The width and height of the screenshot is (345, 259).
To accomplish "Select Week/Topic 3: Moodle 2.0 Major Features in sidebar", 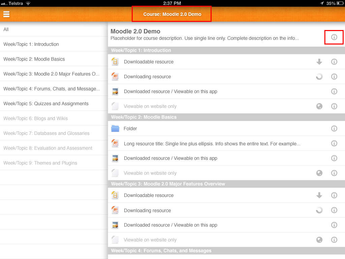I will [x=54, y=74].
